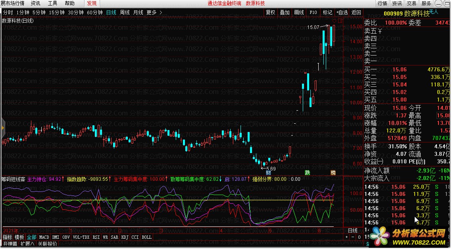Open the 资讯 menu in the menu bar
This screenshot has width=452, height=249.
[x=35, y=4]
